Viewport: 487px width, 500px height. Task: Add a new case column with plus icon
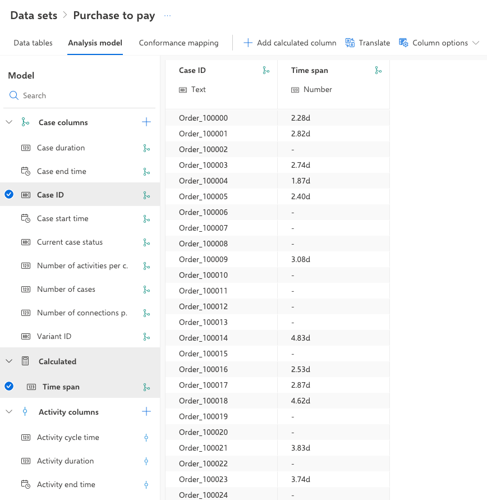[x=146, y=122]
